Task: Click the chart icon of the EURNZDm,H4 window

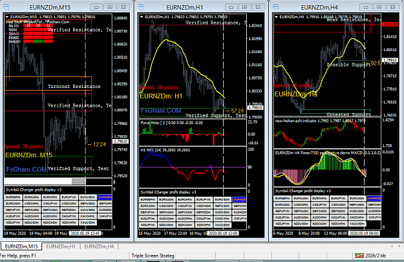Action: pos(276,7)
